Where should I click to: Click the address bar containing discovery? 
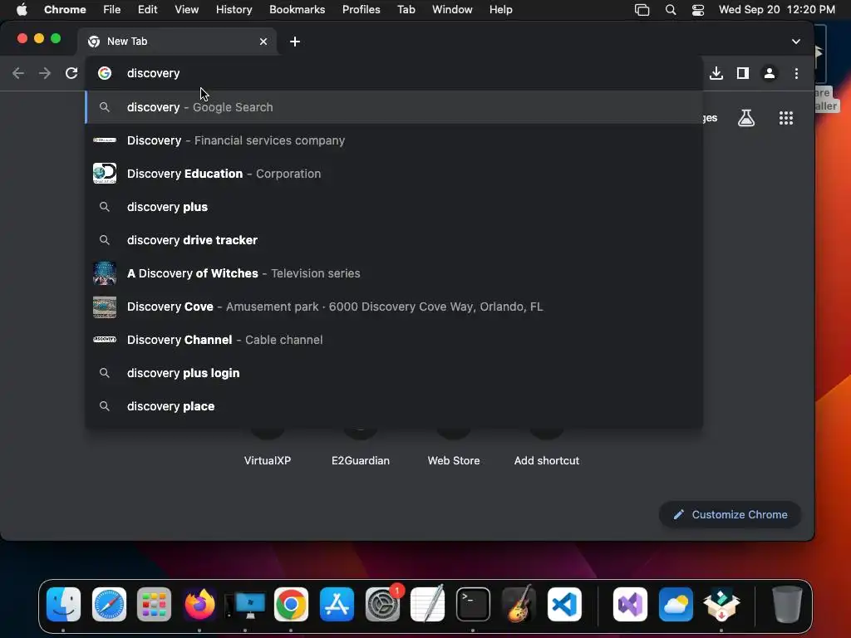[394, 73]
